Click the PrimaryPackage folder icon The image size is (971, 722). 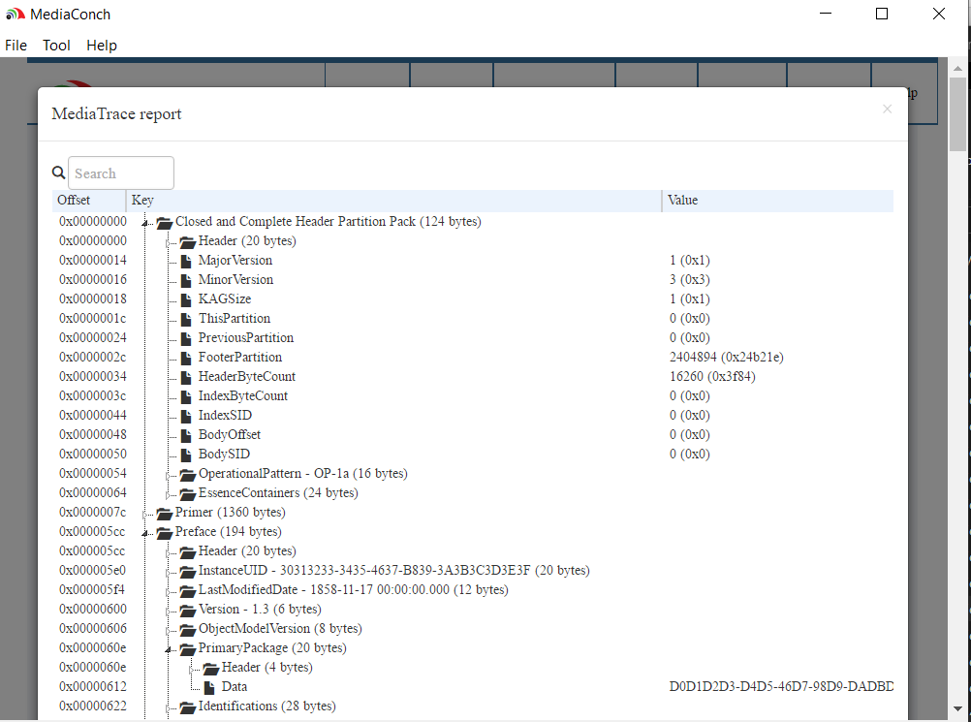[x=188, y=649]
